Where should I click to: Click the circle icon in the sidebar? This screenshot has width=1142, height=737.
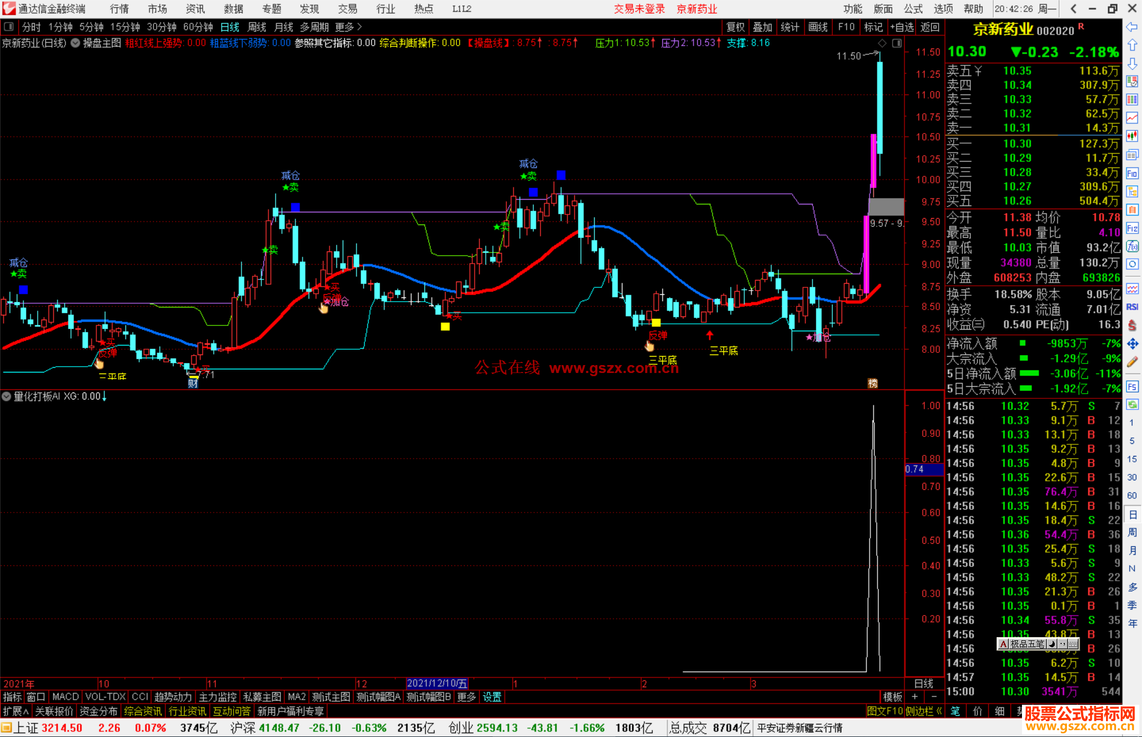(x=1132, y=264)
